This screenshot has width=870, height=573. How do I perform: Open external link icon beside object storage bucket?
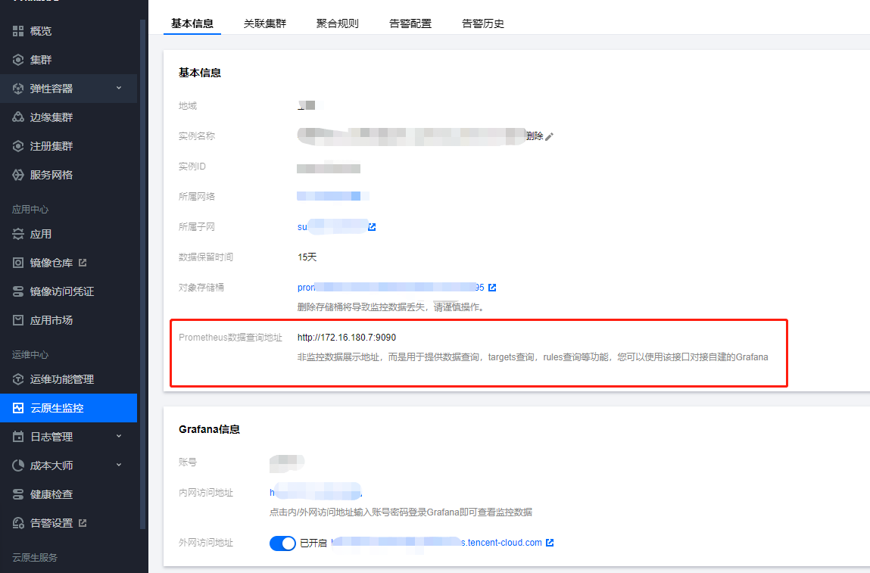coord(492,288)
